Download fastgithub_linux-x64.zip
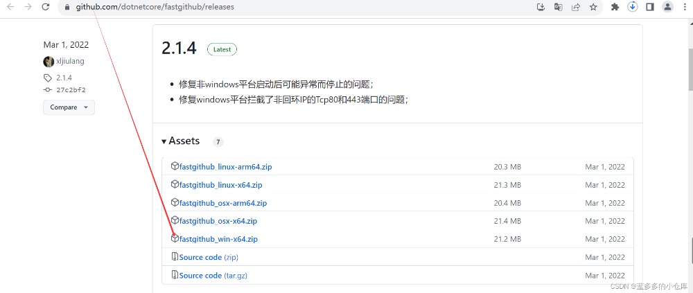The width and height of the screenshot is (693, 293). point(220,185)
